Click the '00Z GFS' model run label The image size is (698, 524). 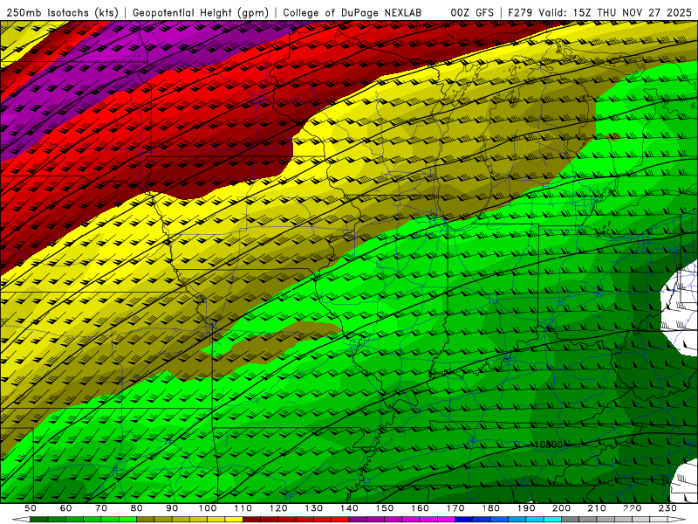tap(472, 13)
